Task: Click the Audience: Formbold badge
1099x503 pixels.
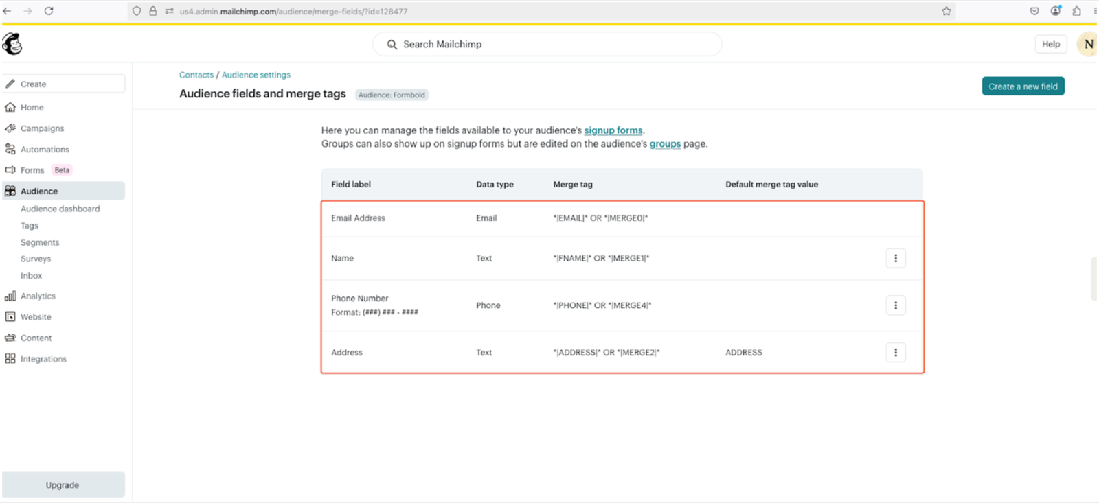Action: point(392,95)
